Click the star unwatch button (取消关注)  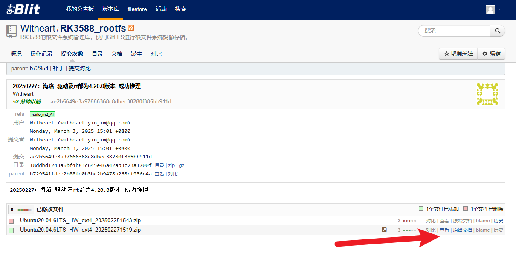[458, 54]
